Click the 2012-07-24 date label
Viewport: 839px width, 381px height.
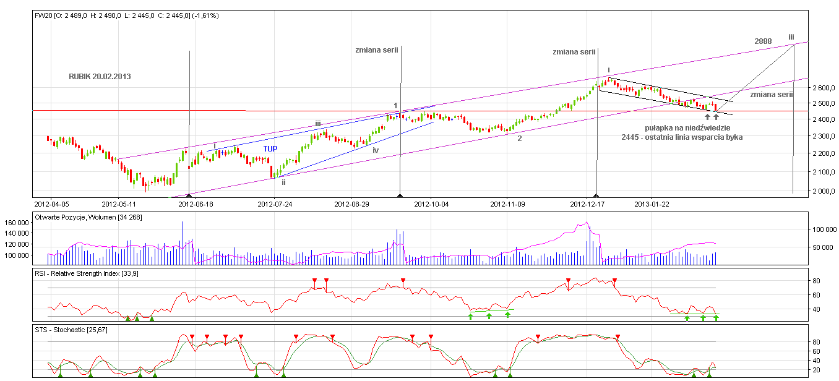click(274, 203)
